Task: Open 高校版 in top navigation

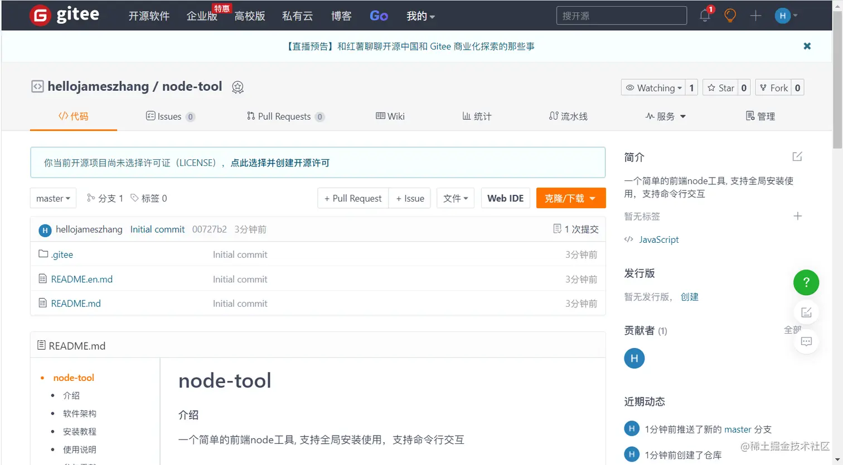Action: coord(250,16)
